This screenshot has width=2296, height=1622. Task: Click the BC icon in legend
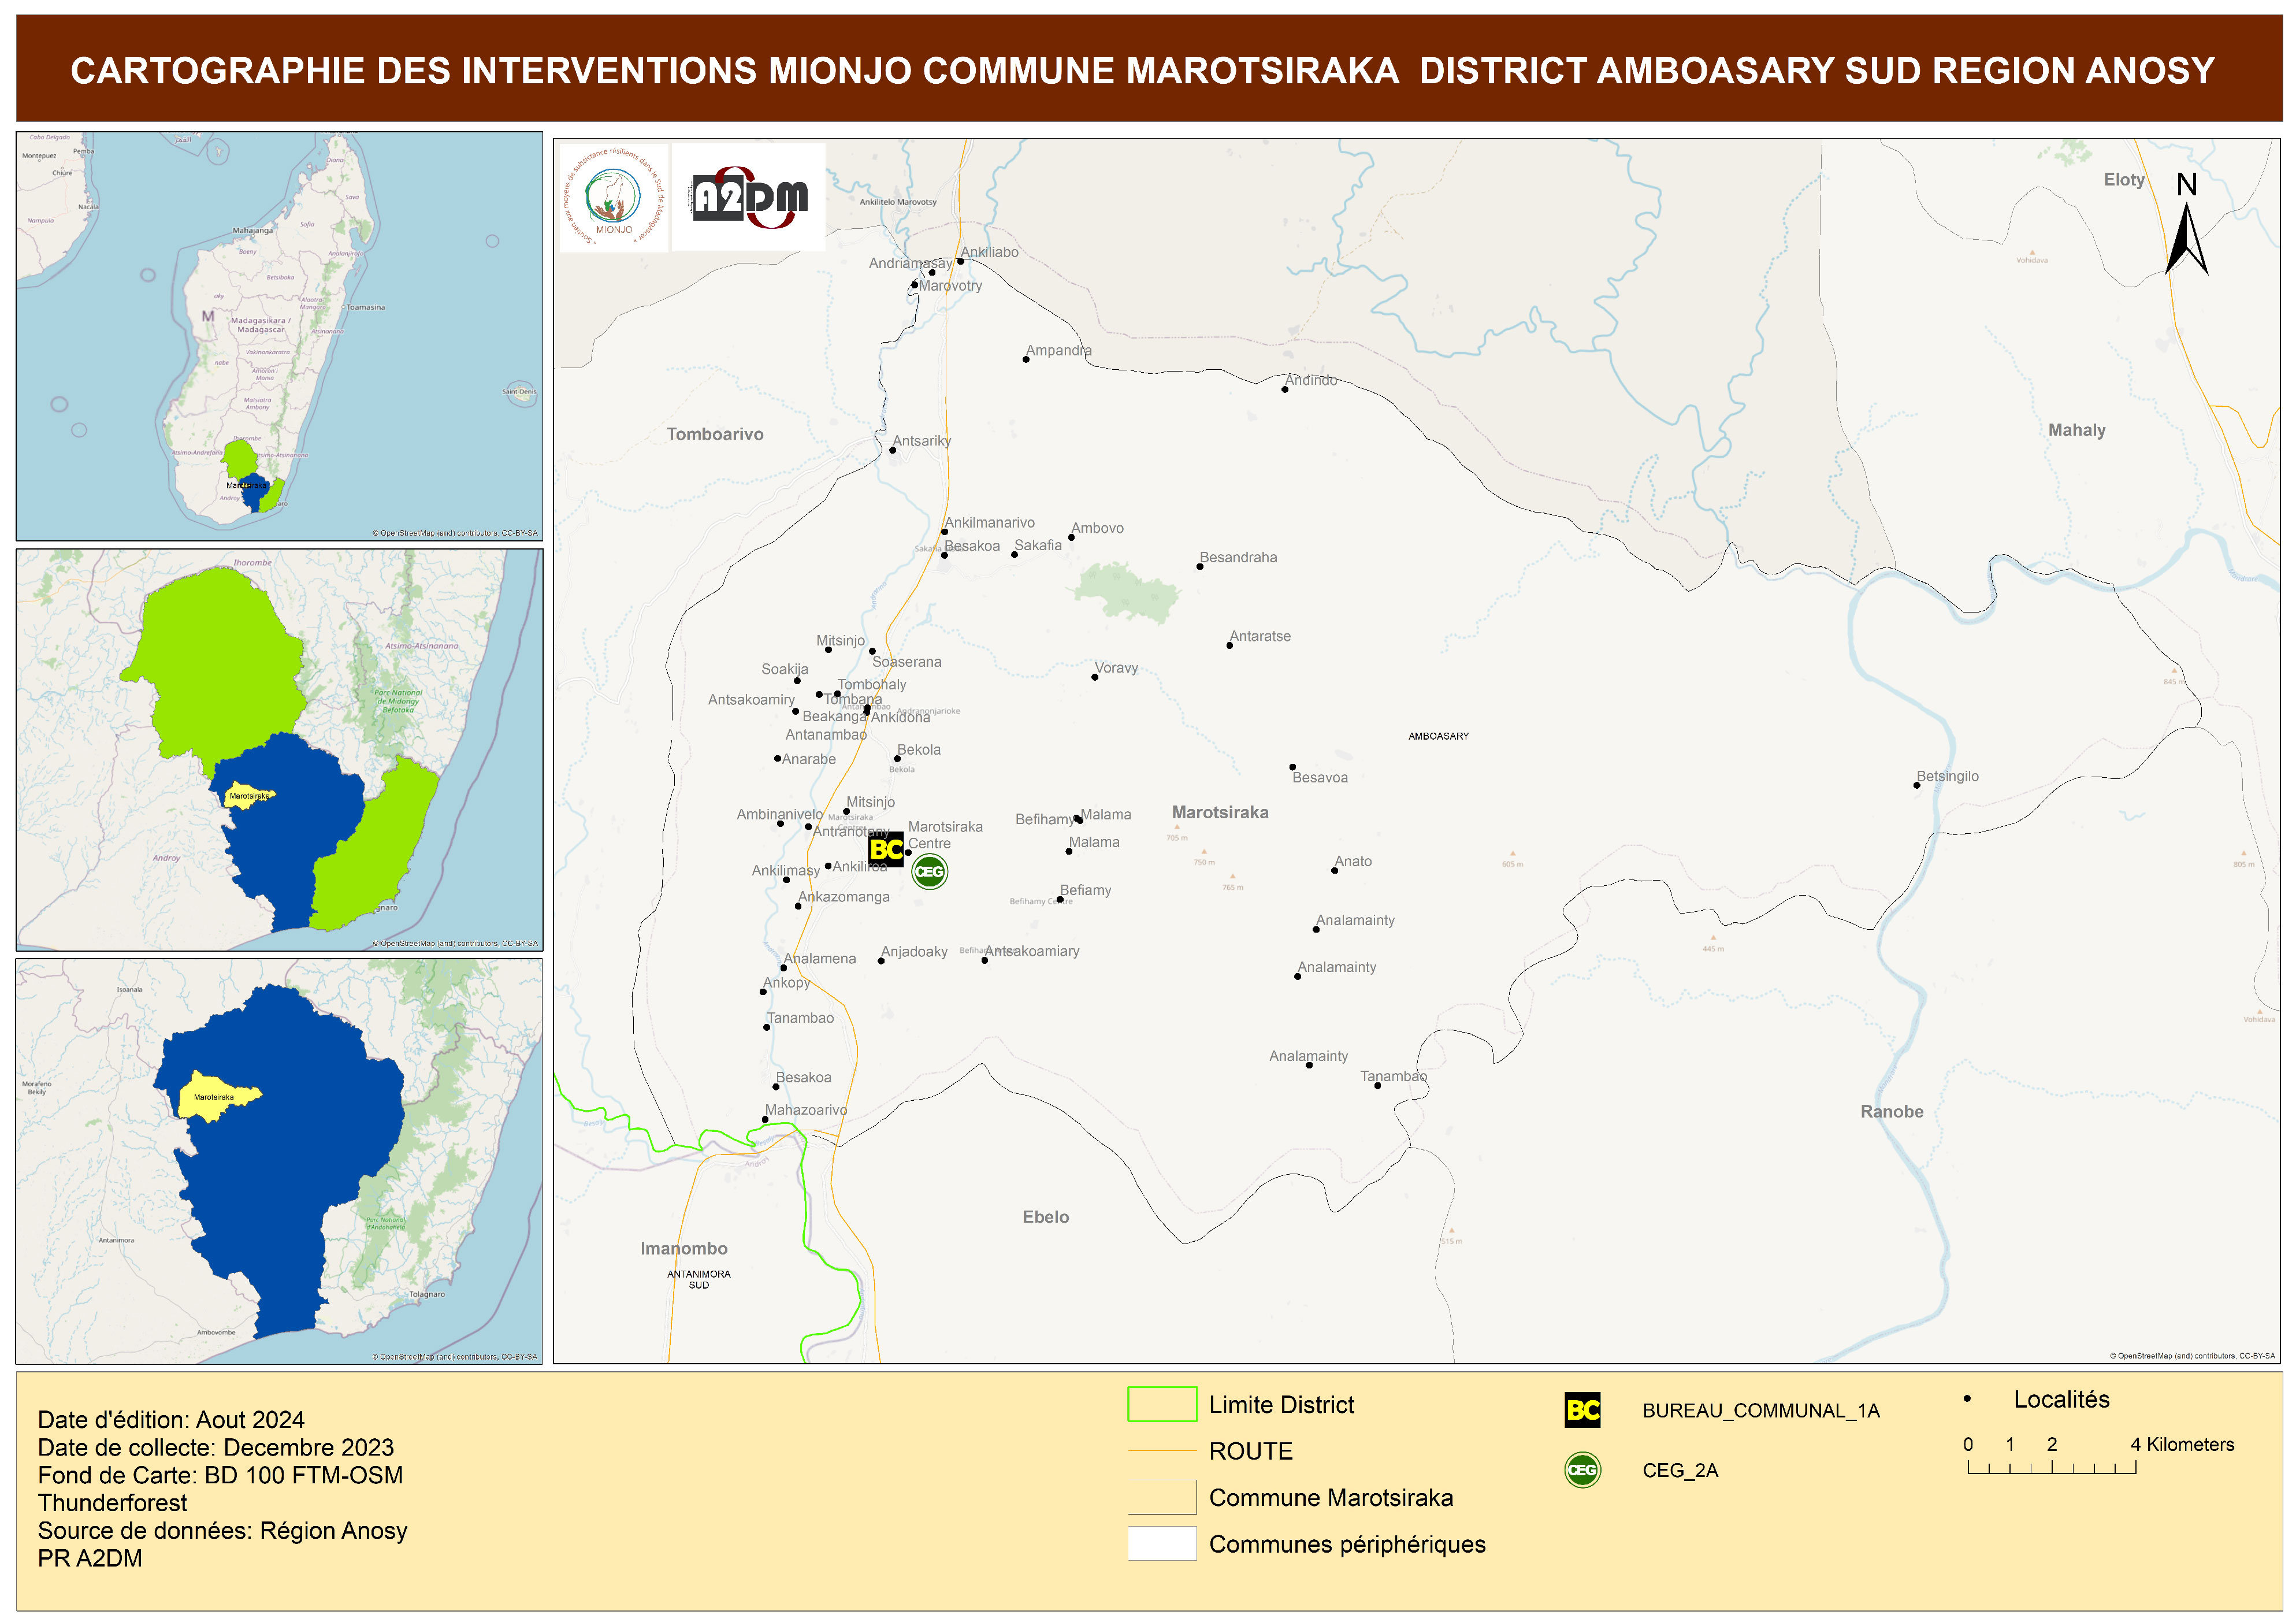click(x=1582, y=1410)
